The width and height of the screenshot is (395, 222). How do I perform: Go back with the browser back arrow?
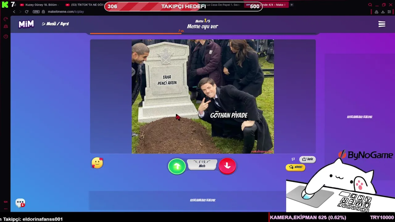[x=14, y=12]
